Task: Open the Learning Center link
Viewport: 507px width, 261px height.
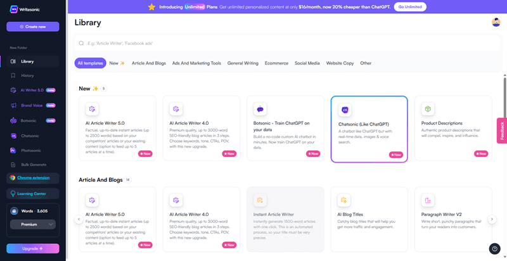Action: click(32, 194)
